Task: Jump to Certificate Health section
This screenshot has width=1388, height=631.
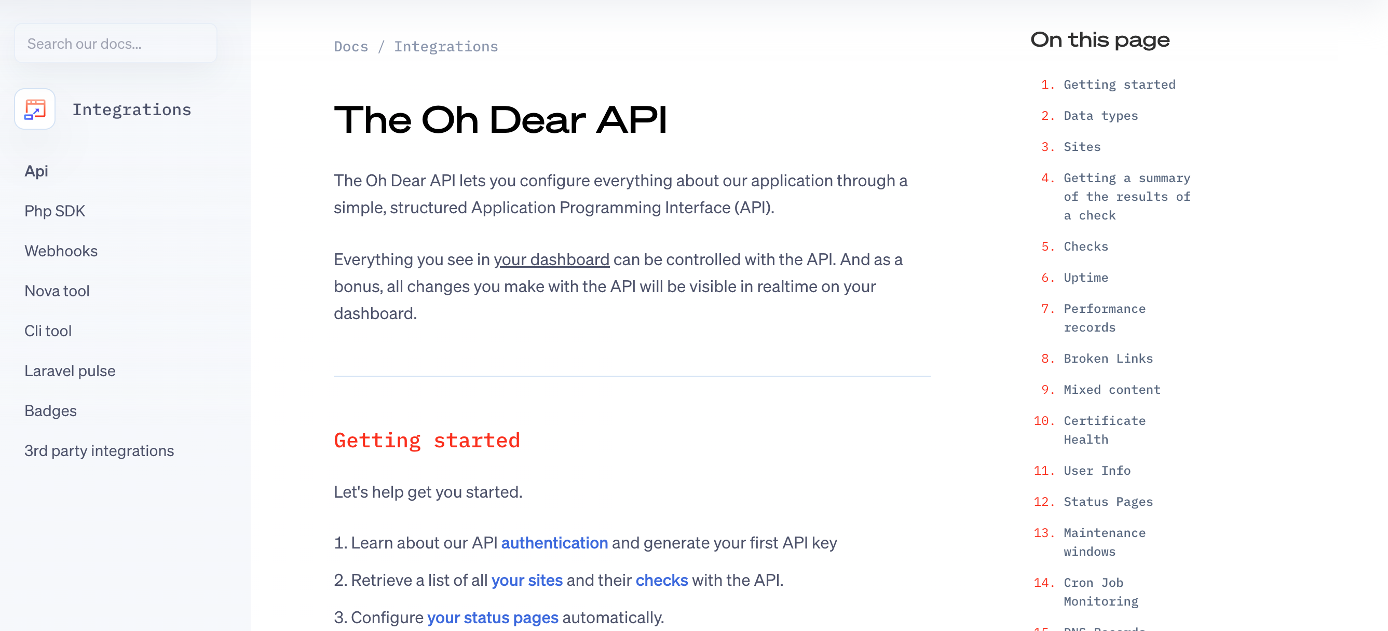Action: point(1104,430)
